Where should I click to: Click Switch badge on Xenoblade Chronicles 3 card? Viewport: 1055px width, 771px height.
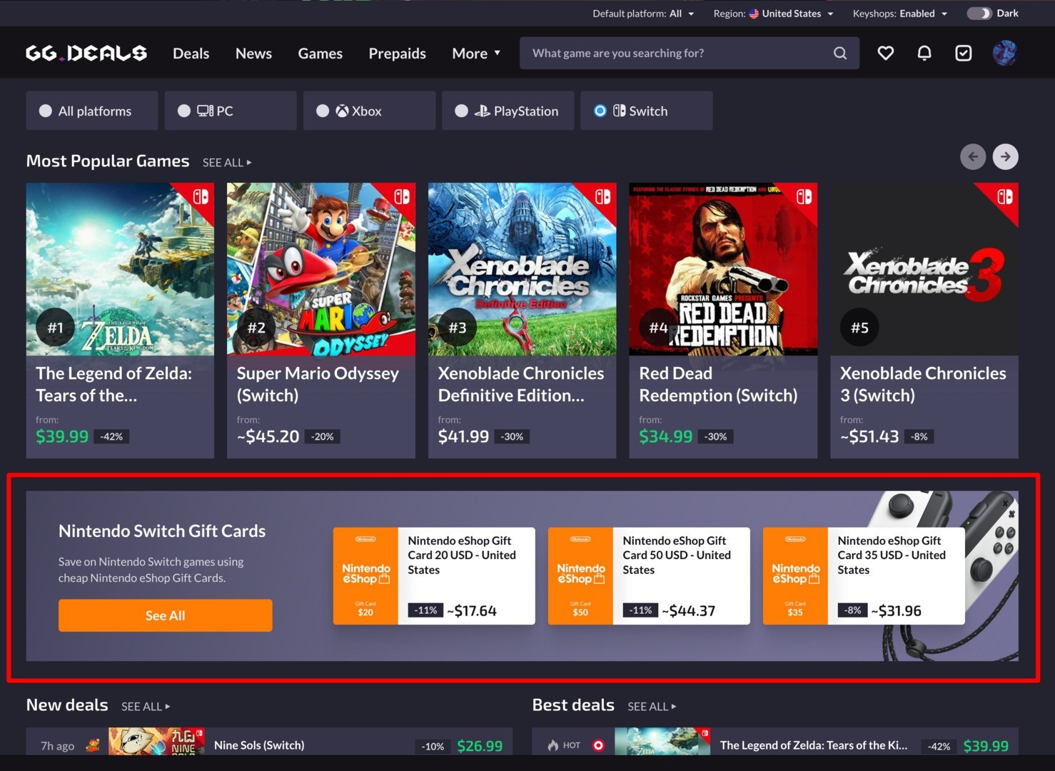[1005, 196]
